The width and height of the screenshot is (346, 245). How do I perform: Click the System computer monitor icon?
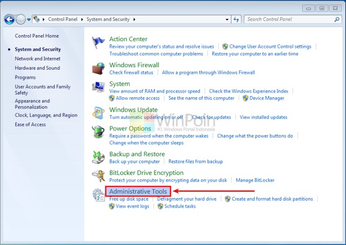(98, 87)
